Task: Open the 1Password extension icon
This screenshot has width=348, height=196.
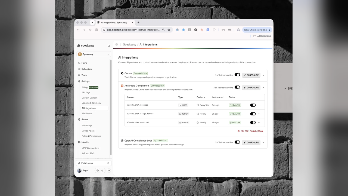Action: pyautogui.click(x=177, y=30)
